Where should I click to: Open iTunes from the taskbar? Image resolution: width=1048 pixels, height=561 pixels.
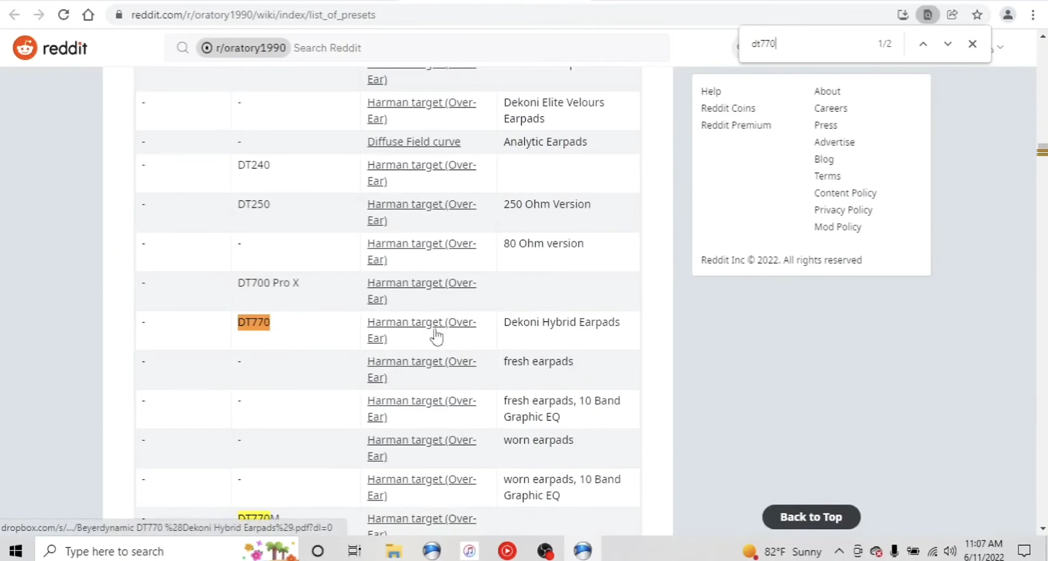pyautogui.click(x=469, y=551)
